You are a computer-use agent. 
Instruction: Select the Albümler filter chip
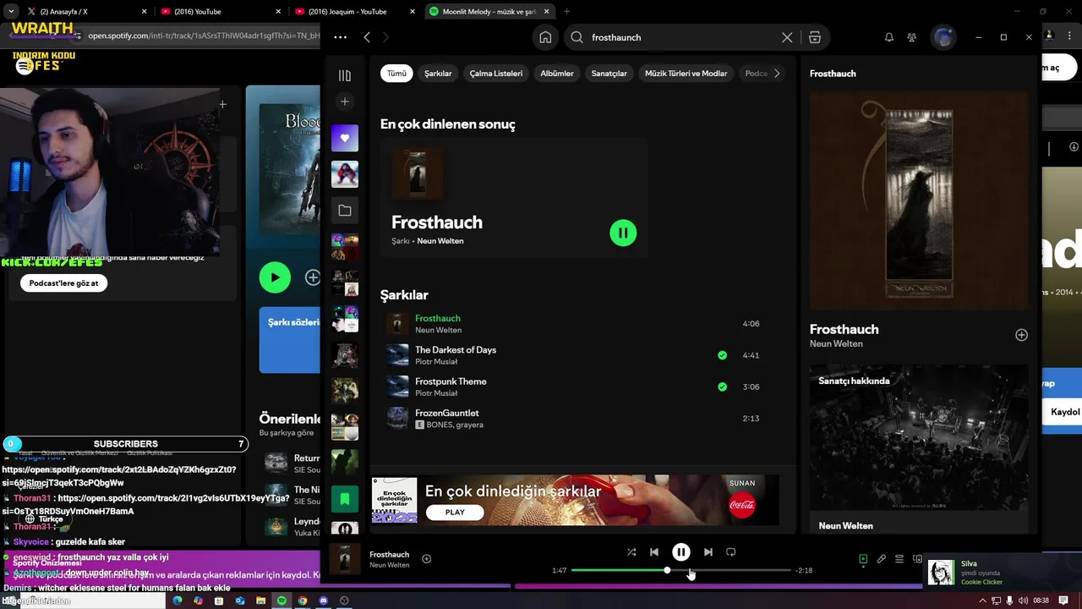(x=557, y=74)
